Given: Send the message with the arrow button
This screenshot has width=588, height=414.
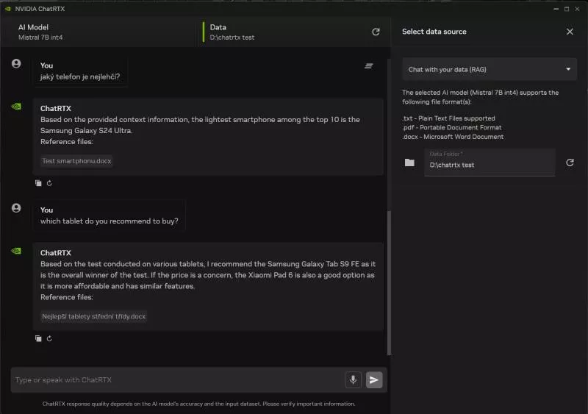Looking at the screenshot, I should click(x=374, y=379).
